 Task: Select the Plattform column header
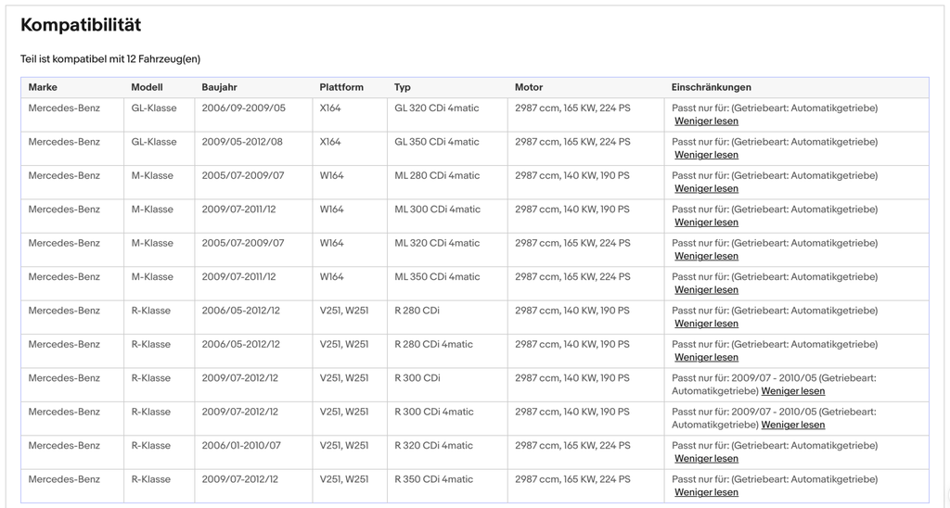pos(341,87)
